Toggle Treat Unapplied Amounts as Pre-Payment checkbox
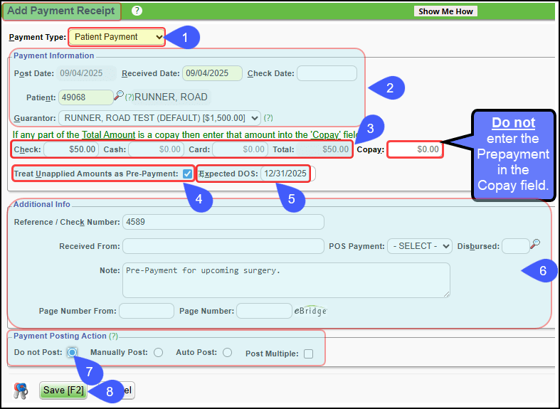 coord(187,174)
